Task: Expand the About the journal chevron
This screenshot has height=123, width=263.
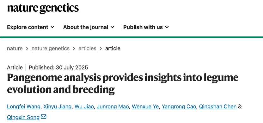Action: point(113,27)
